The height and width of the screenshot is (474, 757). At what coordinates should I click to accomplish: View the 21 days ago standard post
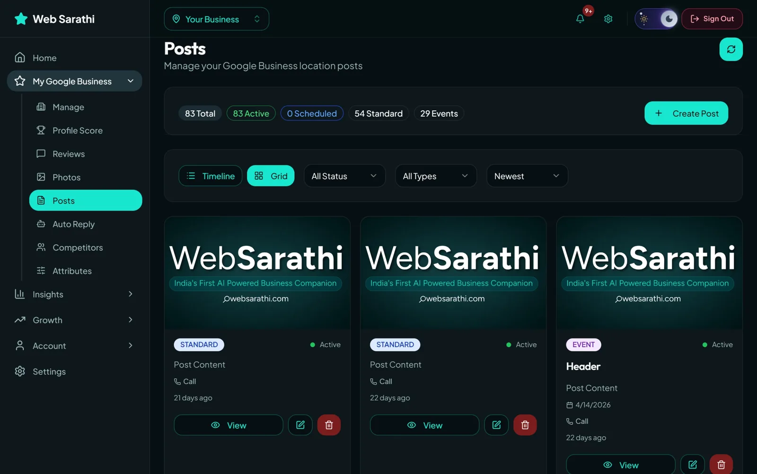tap(229, 425)
